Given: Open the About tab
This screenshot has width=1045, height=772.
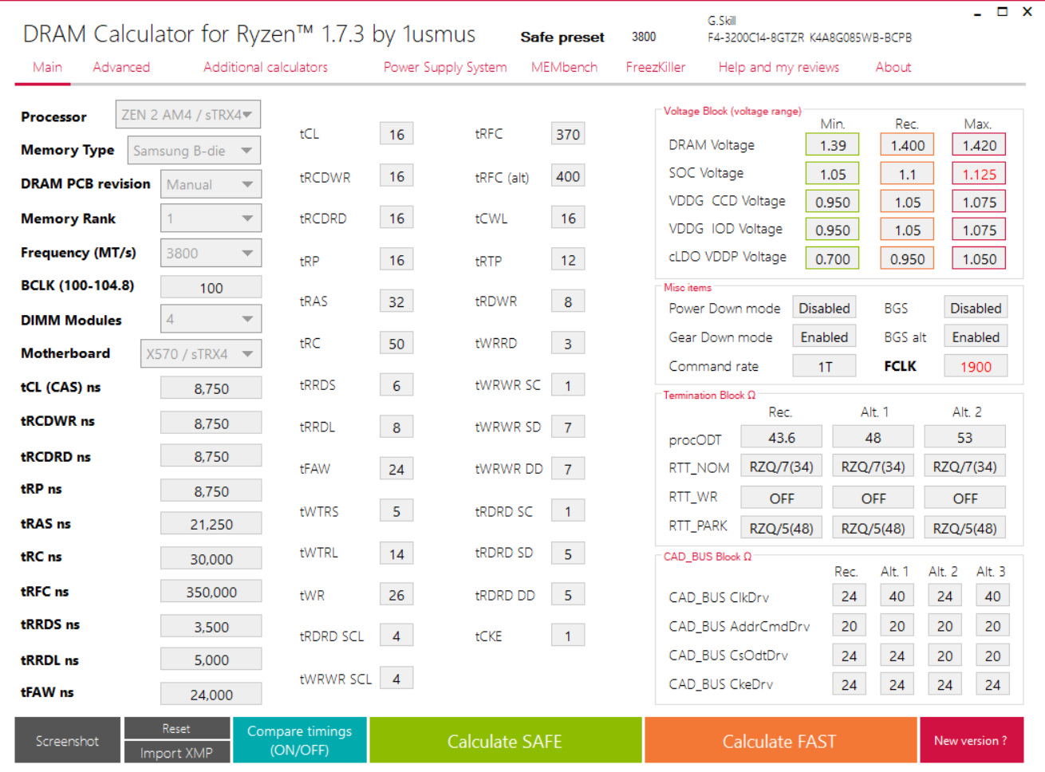Looking at the screenshot, I should pyautogui.click(x=893, y=67).
